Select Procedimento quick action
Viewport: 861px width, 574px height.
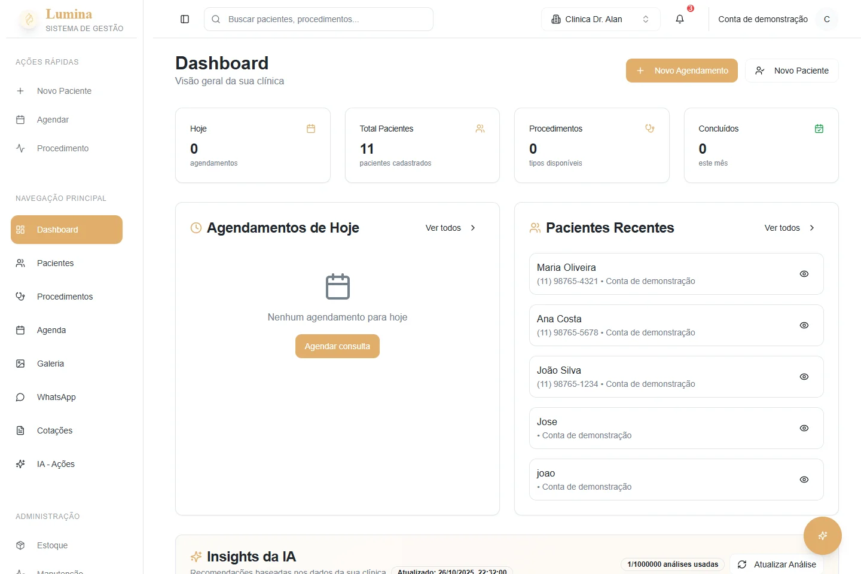(66, 148)
